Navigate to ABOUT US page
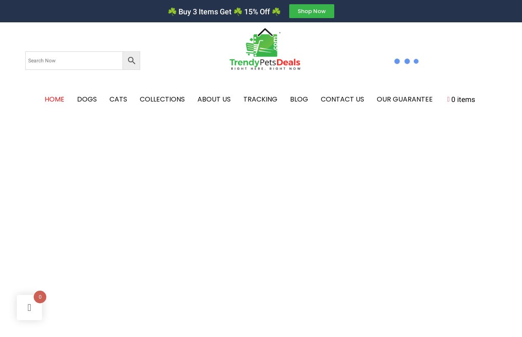 click(x=214, y=99)
